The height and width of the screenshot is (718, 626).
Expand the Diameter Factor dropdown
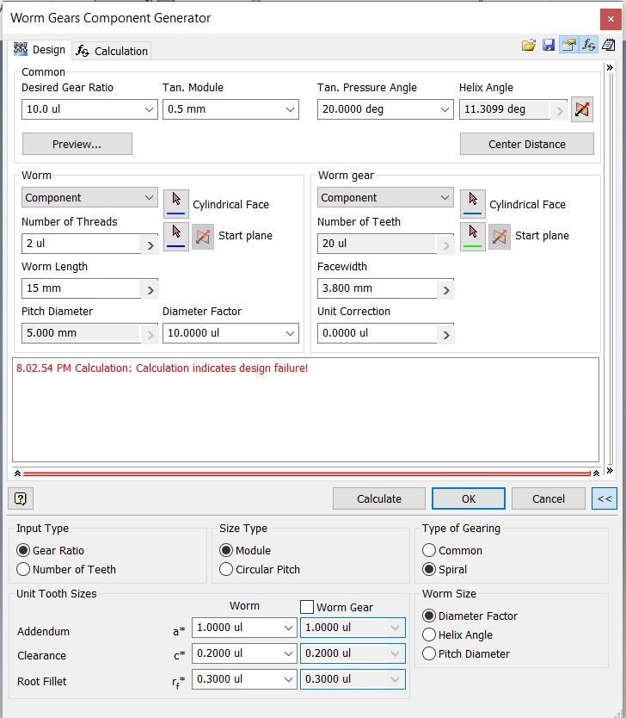click(290, 333)
